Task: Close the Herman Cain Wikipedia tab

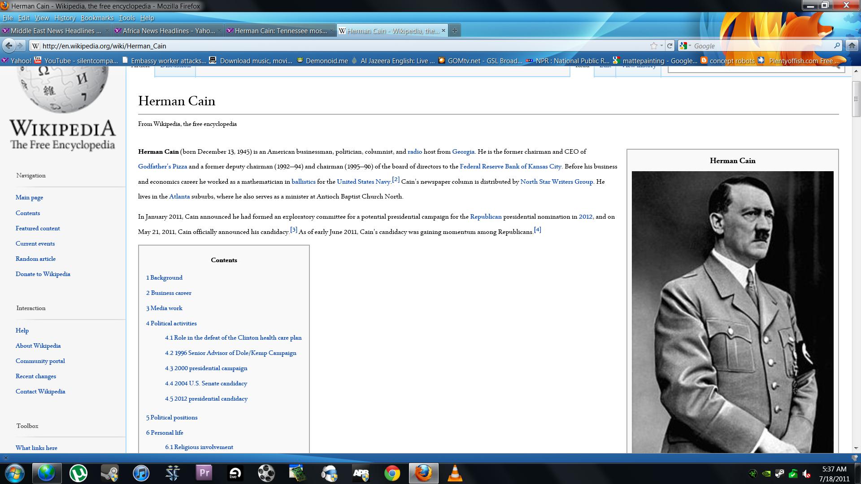Action: (444, 30)
